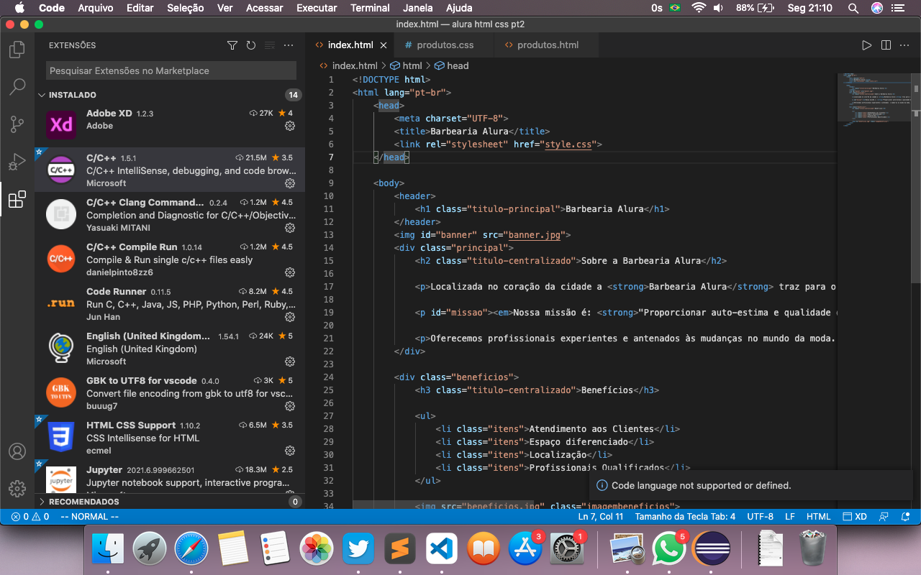Open Finder from the Dock

click(x=108, y=550)
